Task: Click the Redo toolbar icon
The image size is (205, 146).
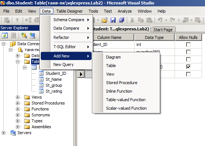Action: pyautogui.click(x=173, y=20)
